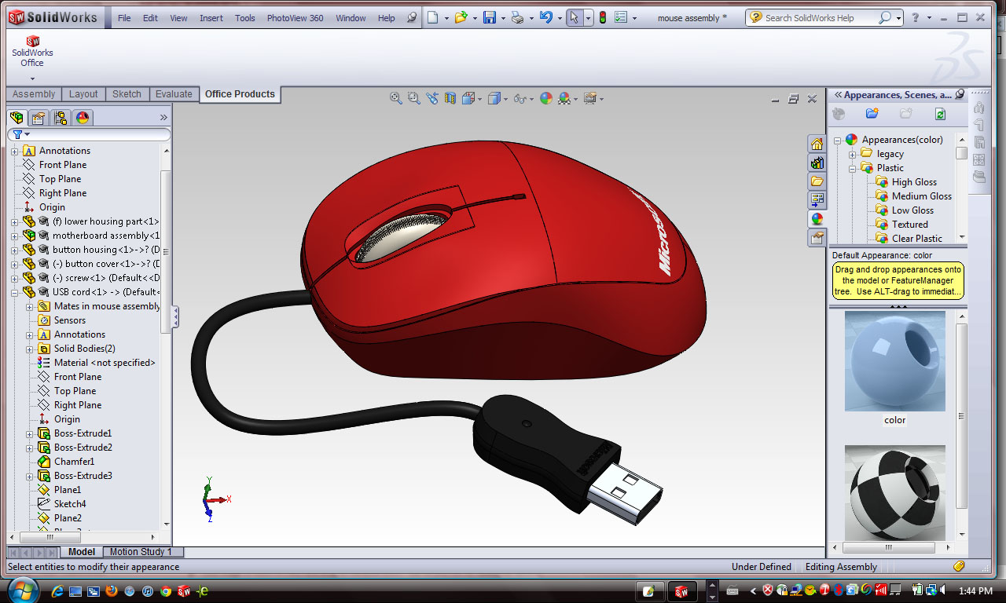Activate the Select cursor tool
This screenshot has height=603, width=1006.
click(x=575, y=17)
